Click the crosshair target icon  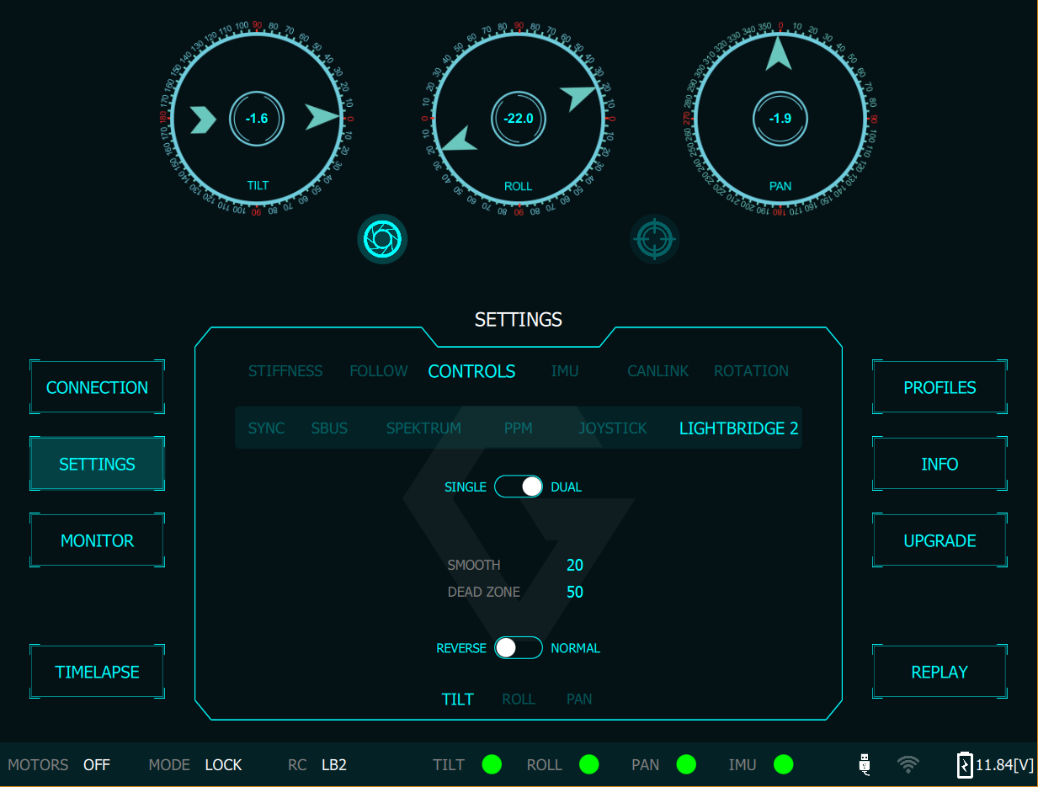654,239
